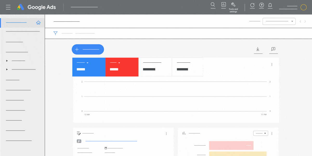
Task: Click the pink bar in the bottom chart
Action: click(231, 145)
